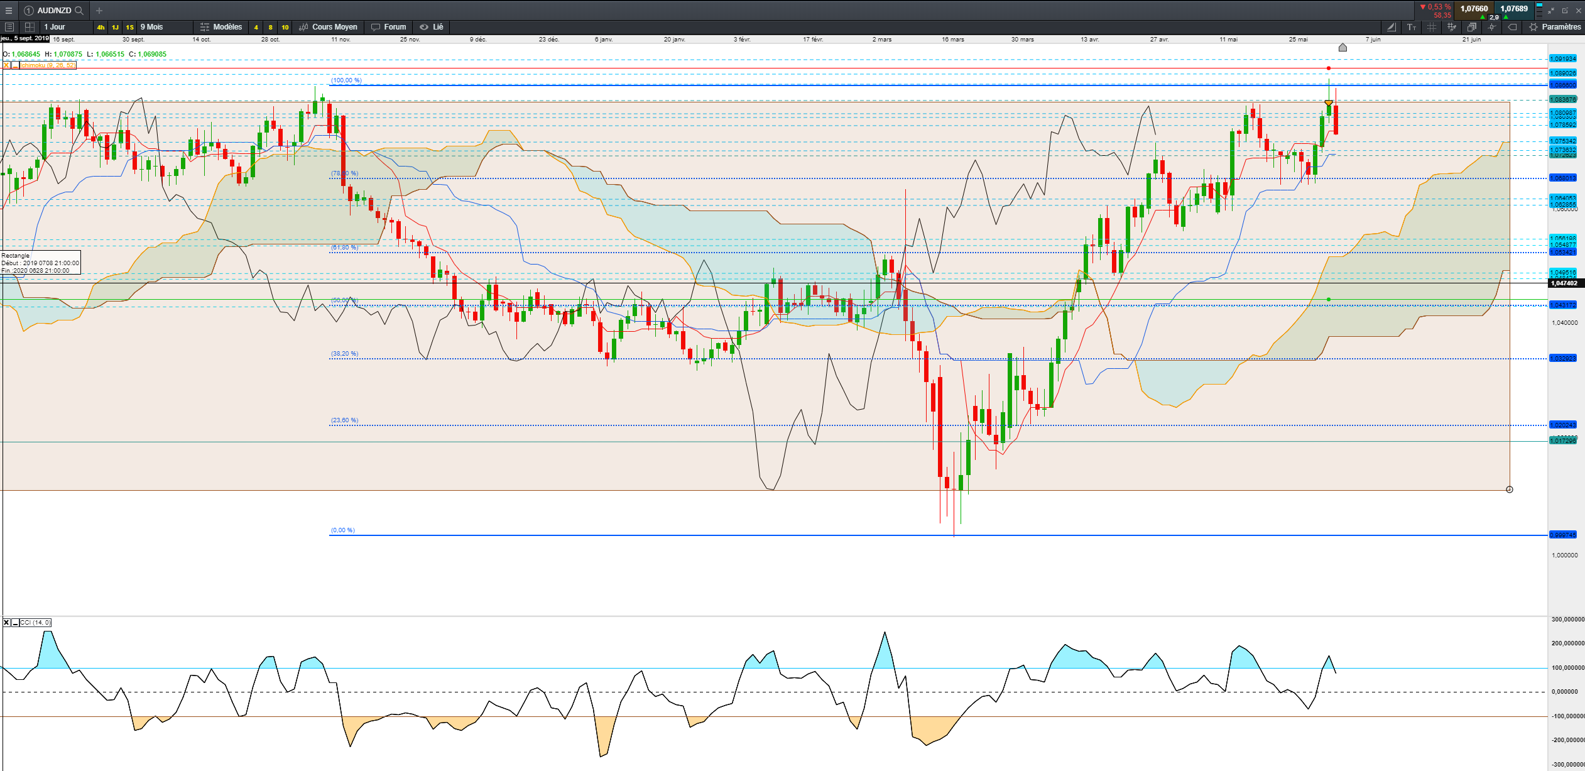Open the grid color picker tool

pyautogui.click(x=1452, y=27)
